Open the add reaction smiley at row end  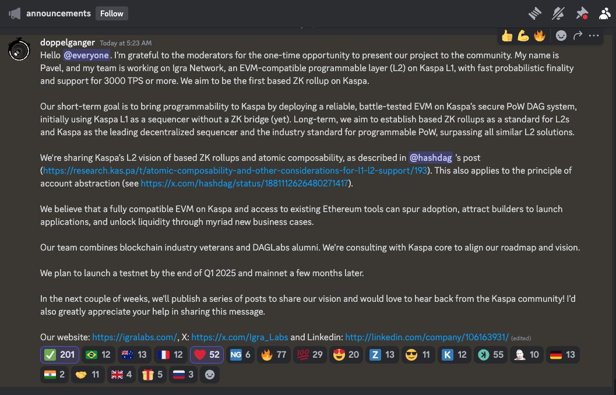(x=561, y=36)
